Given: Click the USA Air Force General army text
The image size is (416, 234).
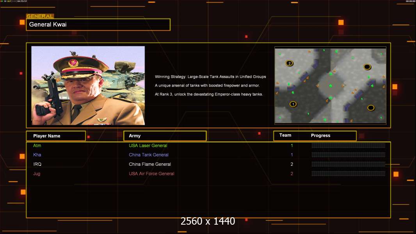Looking at the screenshot, I should (x=151, y=174).
